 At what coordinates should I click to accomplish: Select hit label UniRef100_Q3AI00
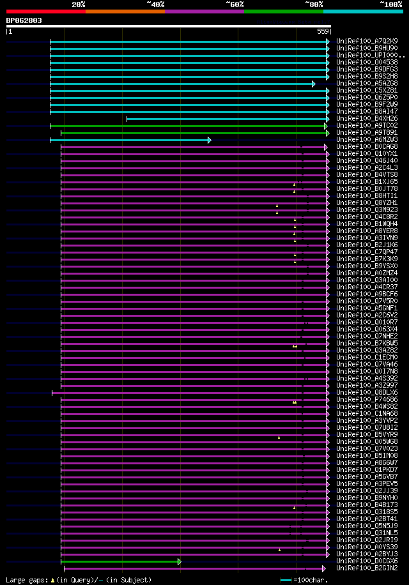pyautogui.click(x=367, y=280)
